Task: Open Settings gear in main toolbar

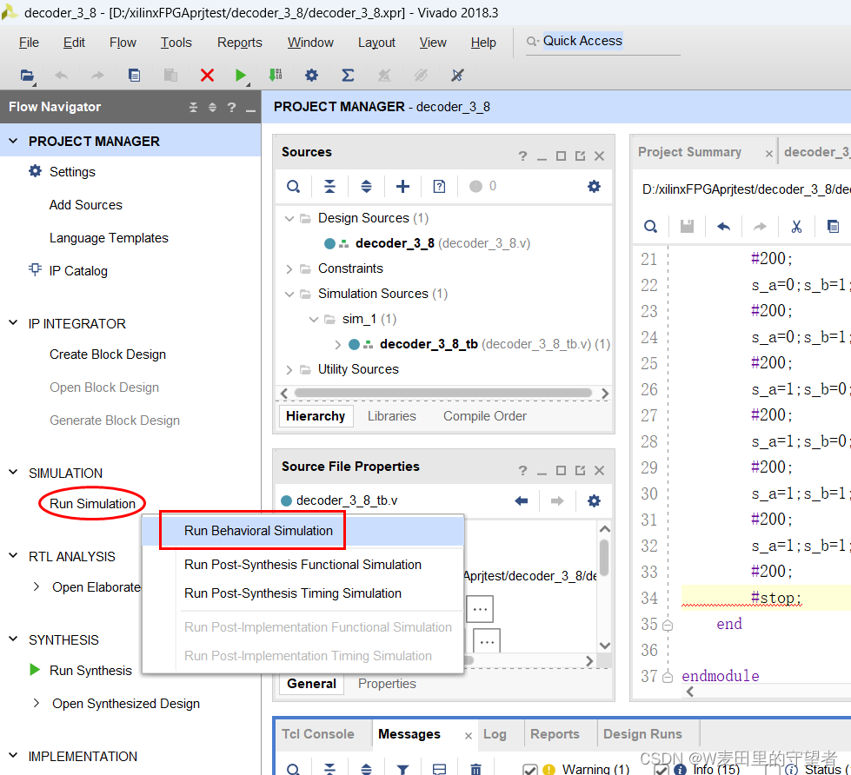Action: tap(311, 76)
